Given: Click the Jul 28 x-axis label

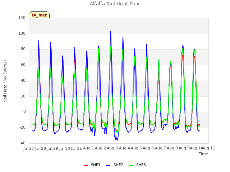Looking at the screenshot, I should pos(41,148).
